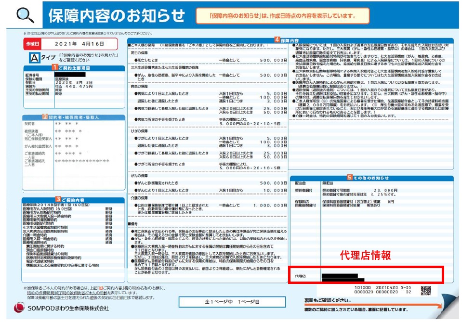Click the premium '年払 440,475円'
462x322 pixels.
pos(74,86)
